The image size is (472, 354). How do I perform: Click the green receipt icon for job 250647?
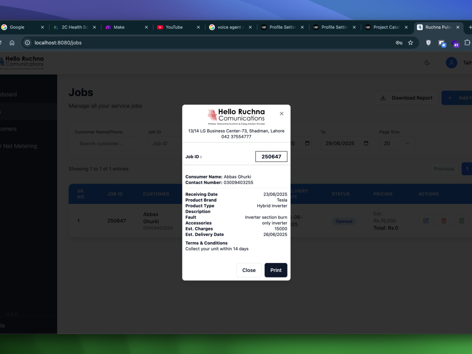point(462,220)
